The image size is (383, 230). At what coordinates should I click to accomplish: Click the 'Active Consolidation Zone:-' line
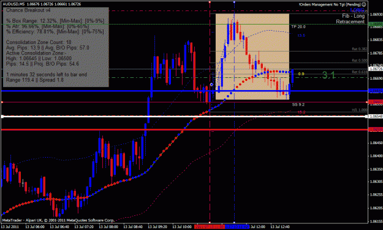click(x=36, y=53)
